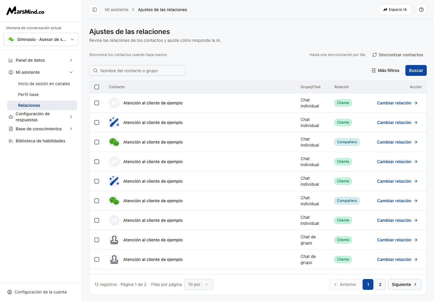This screenshot has height=301, width=434.
Task: Open the Gimnasio conversation window dropdown
Action: click(41, 39)
